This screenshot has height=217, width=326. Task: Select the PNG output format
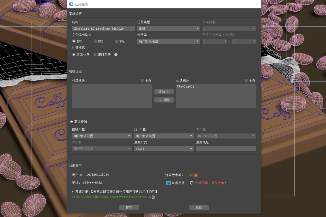pyautogui.click(x=96, y=41)
